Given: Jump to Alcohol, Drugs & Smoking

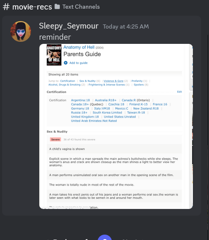Looking at the screenshot, I should pos(64,85).
